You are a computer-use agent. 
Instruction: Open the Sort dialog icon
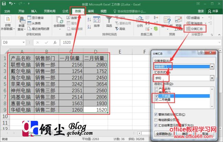coord(97,19)
